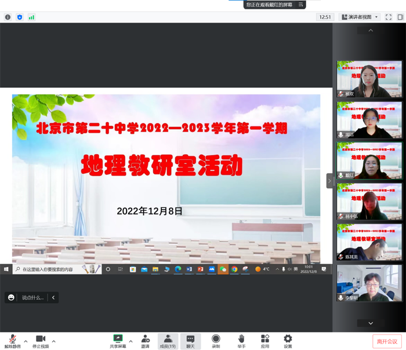Open the 应用 apps menu
Image resolution: width=406 pixels, height=350 pixels.
click(x=264, y=341)
